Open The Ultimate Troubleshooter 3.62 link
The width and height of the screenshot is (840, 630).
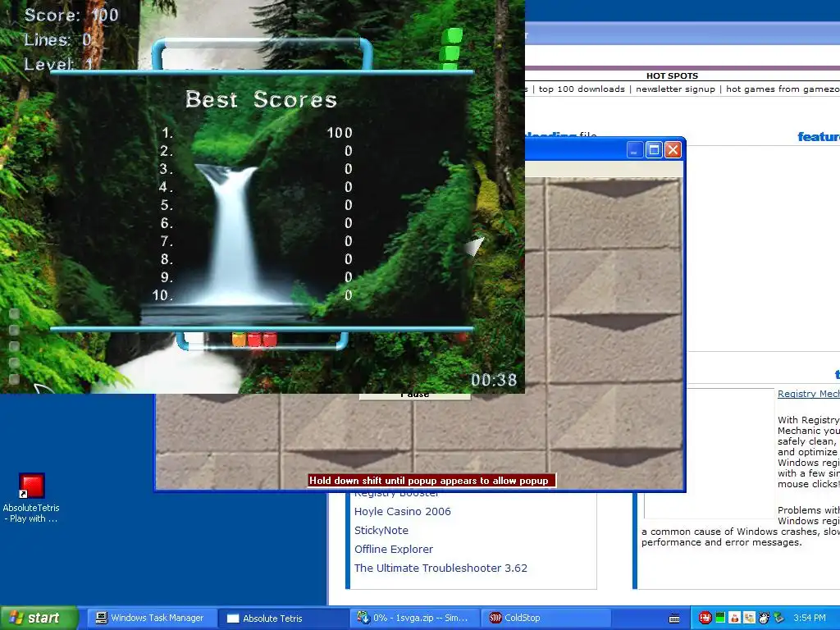pos(441,568)
